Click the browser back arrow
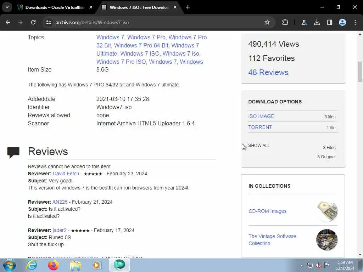 pyautogui.click(x=8, y=22)
